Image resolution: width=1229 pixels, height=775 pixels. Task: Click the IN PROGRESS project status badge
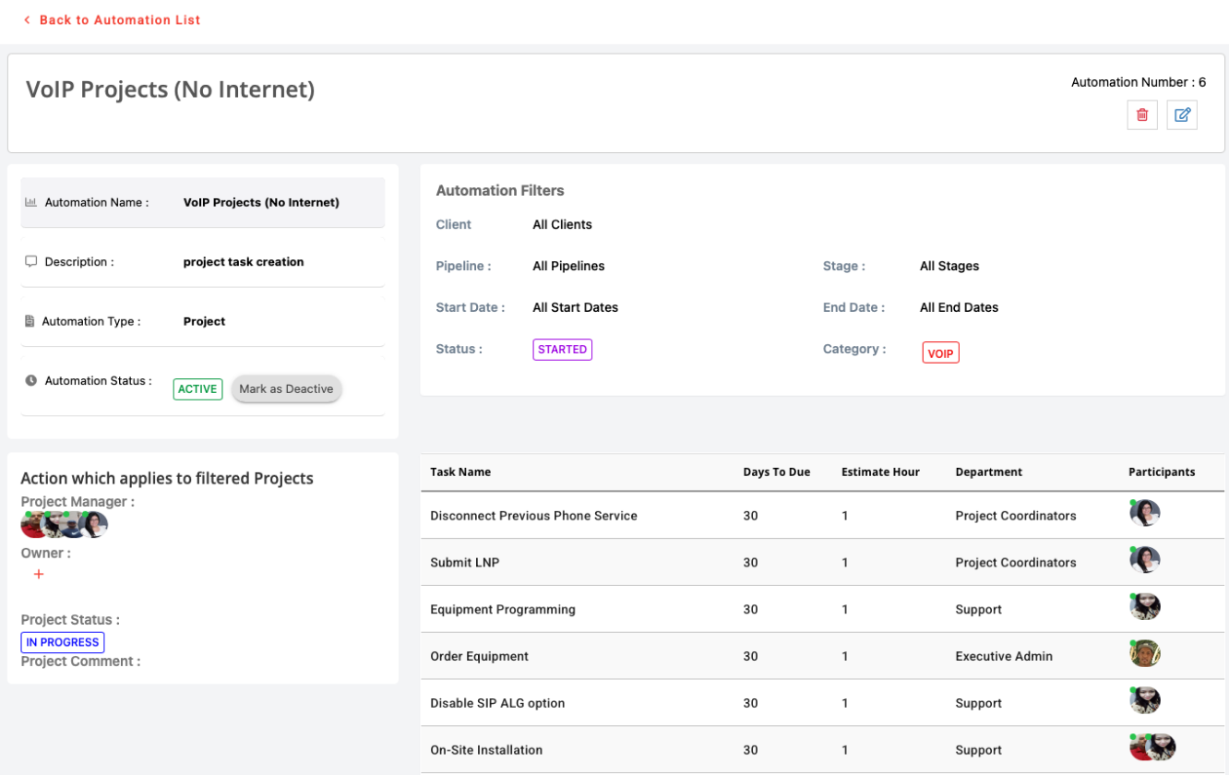63,642
